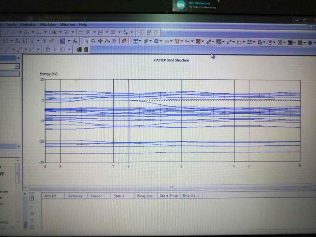The width and height of the screenshot is (316, 237).
Task: Open the Tools menu
Action: 11,24
